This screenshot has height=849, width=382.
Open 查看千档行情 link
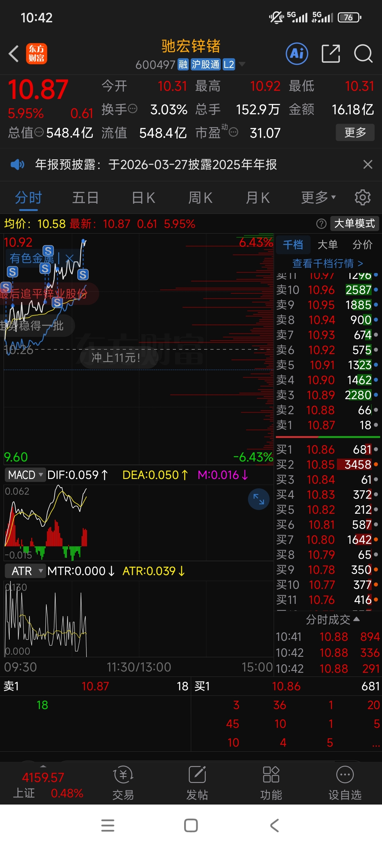[327, 263]
